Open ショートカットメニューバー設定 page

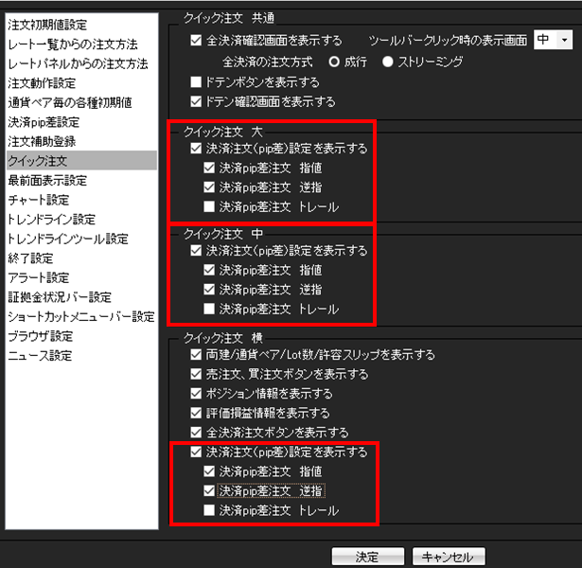[x=81, y=316]
